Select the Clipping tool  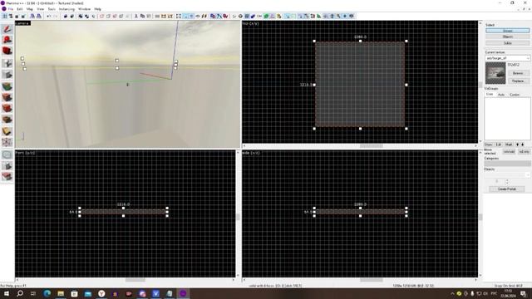(x=7, y=131)
